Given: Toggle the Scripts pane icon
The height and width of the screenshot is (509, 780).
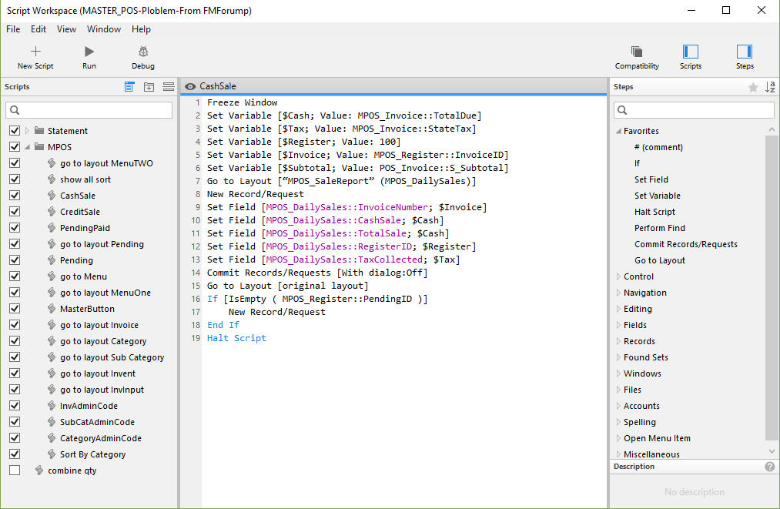Looking at the screenshot, I should [691, 52].
